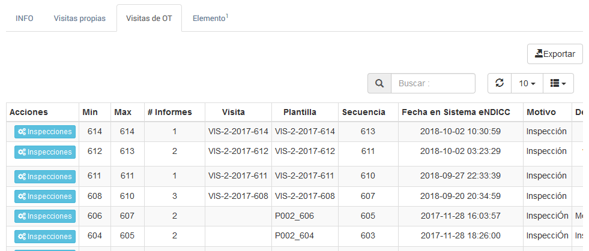
Task: Open the column visibility list dropdown
Action: [x=558, y=83]
